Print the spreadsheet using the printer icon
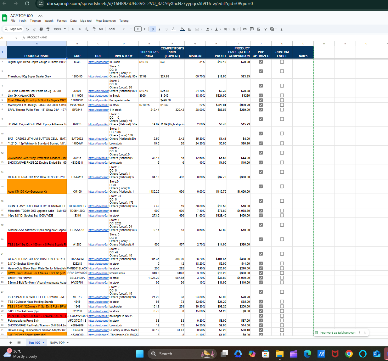Screen dimensions: 388x361 tap(41, 29)
